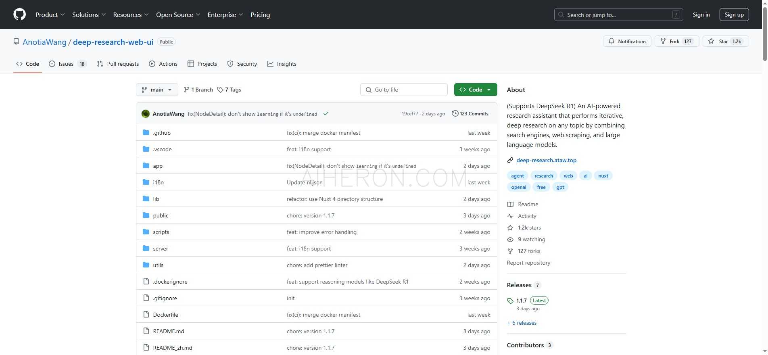The height and width of the screenshot is (355, 768).
Task: Click the Go to file search box
Action: coord(404,90)
